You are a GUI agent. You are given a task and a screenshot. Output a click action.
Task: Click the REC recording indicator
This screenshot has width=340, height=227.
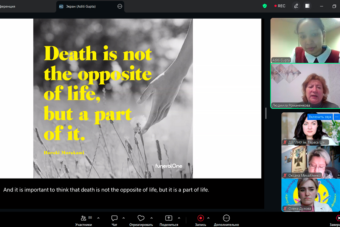pos(280,6)
